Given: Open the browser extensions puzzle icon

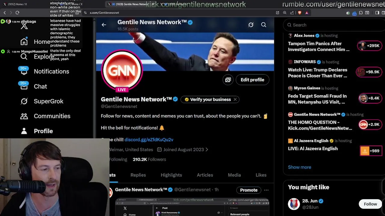Looking at the screenshot, I should click(361, 13).
